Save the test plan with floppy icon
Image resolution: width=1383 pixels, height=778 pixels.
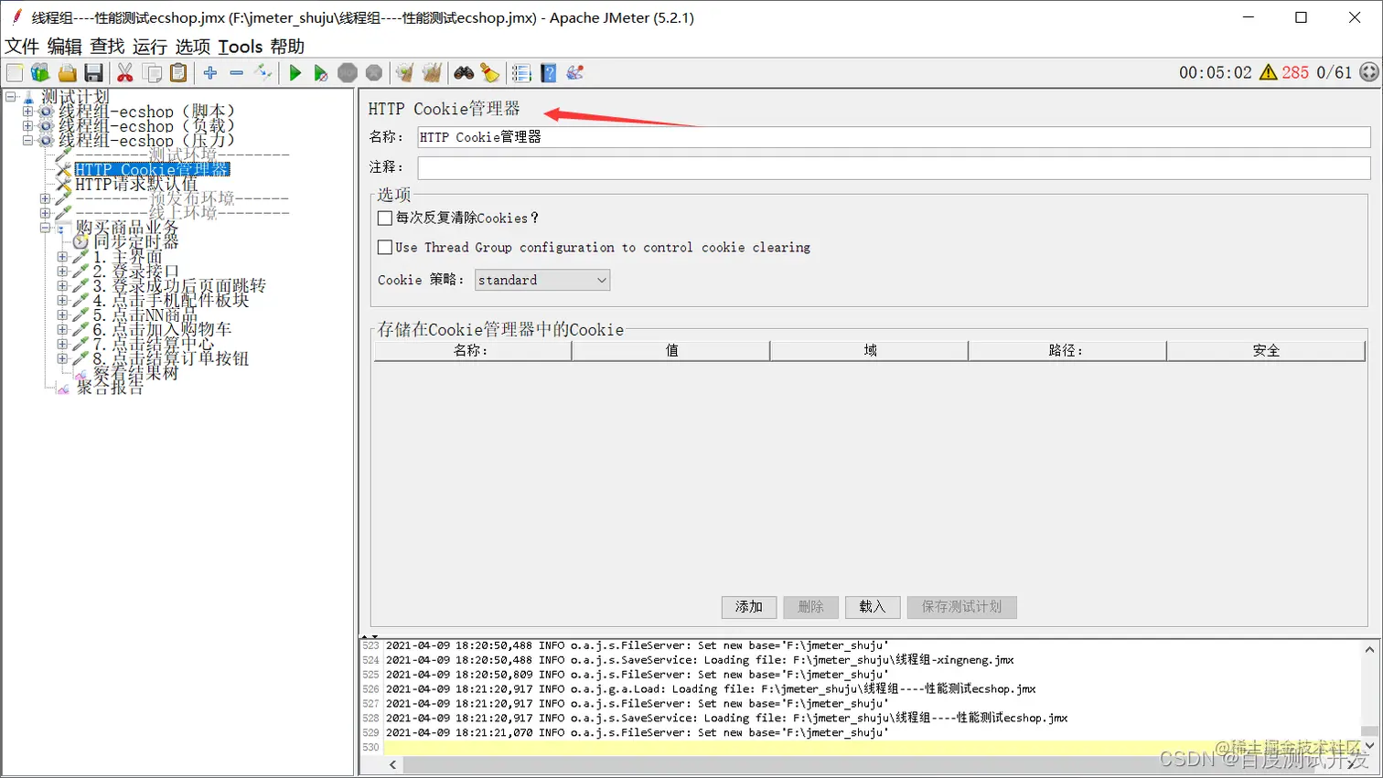(93, 73)
